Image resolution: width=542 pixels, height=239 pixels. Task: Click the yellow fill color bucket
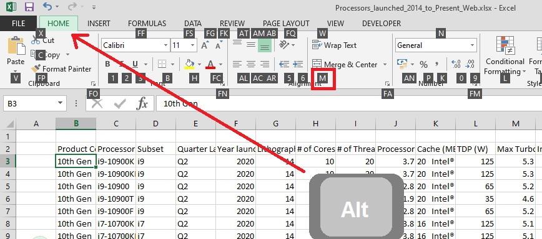[x=189, y=64]
